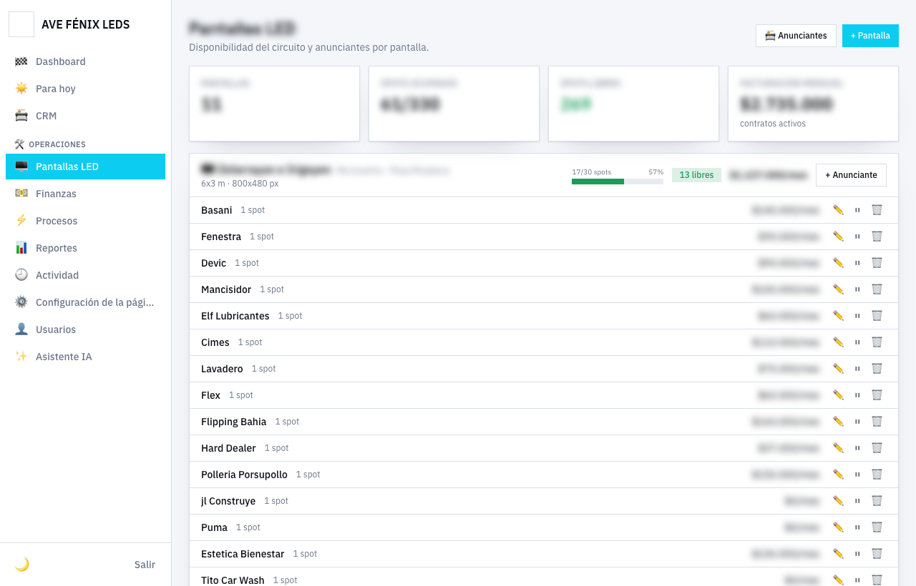Edit Estetica Bienestar advertiser
Viewport: 916px width, 586px height.
(838, 554)
